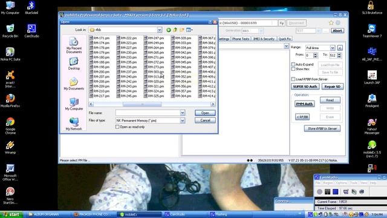Screen dimensions: 387x218
Task: Cancel the Open file dialog
Action: [205, 121]
